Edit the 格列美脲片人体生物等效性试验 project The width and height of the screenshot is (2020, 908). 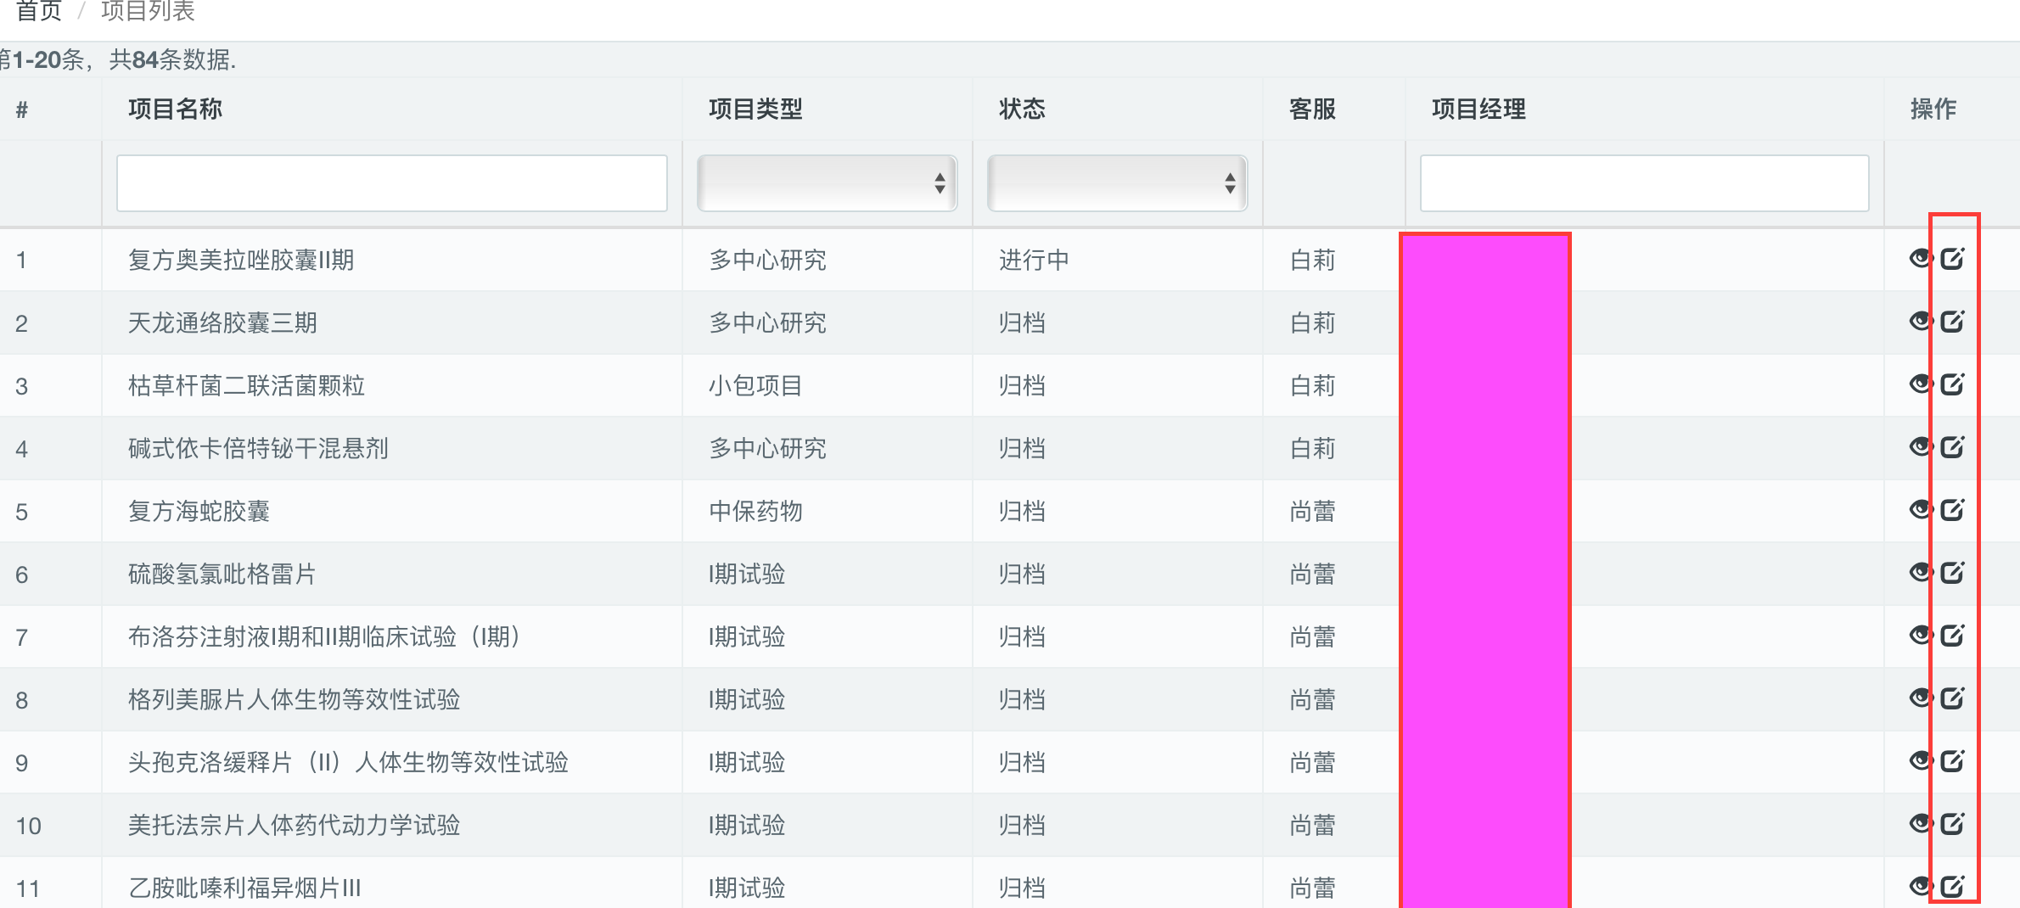pos(1953,698)
